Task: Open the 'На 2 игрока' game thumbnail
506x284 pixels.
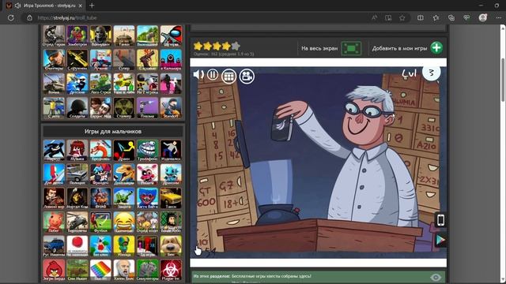Action: click(148, 84)
